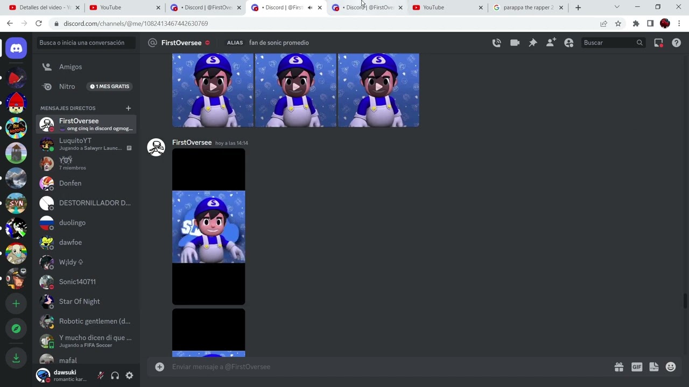Show user profile icon in header
Image resolution: width=689 pixels, height=387 pixels.
click(569, 42)
